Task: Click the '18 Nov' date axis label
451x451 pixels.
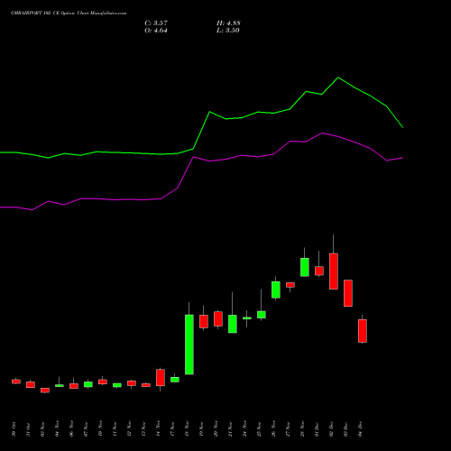Action: click(x=187, y=429)
